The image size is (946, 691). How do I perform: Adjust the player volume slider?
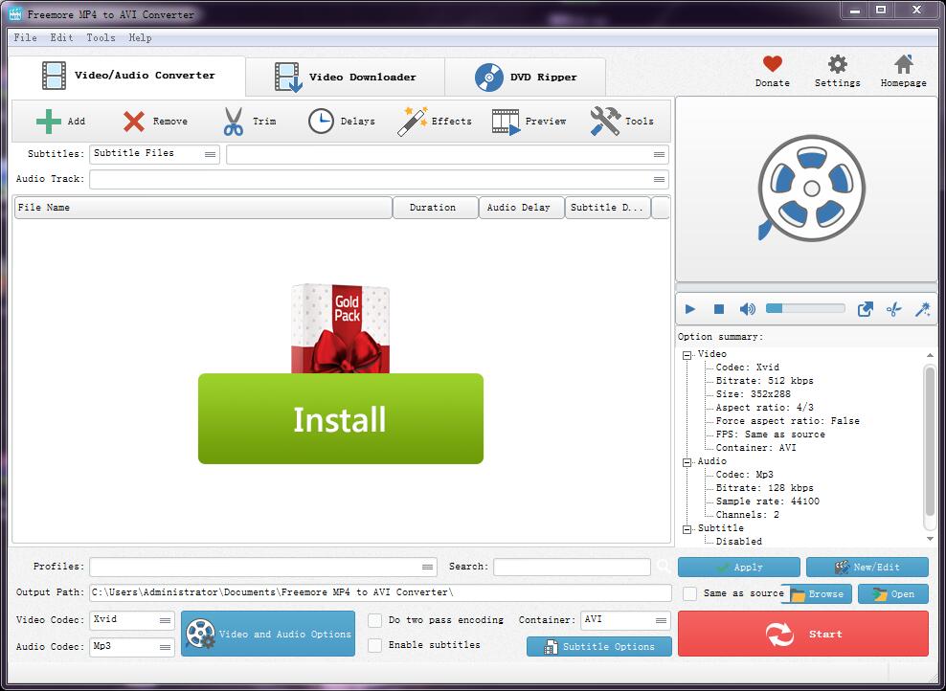(804, 308)
